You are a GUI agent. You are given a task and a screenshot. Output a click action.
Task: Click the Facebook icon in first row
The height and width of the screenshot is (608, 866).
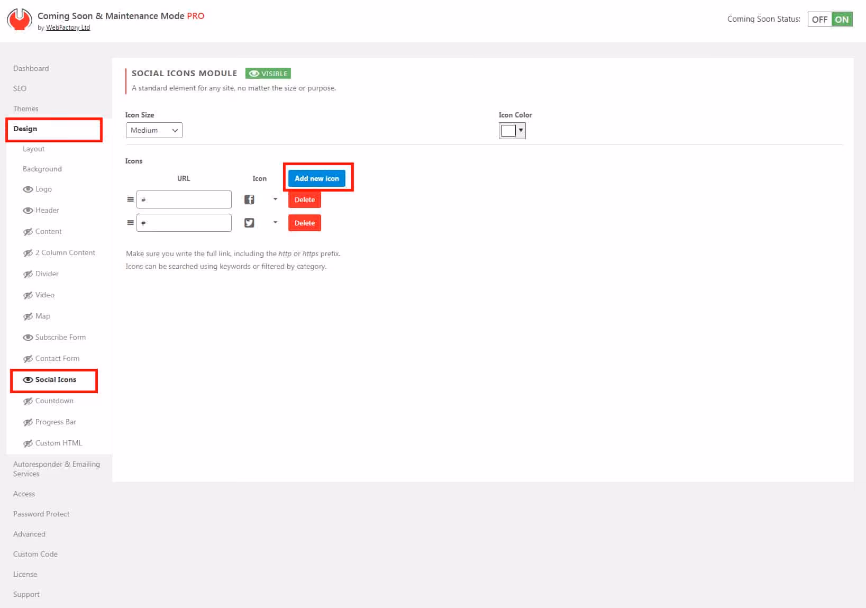[249, 199]
